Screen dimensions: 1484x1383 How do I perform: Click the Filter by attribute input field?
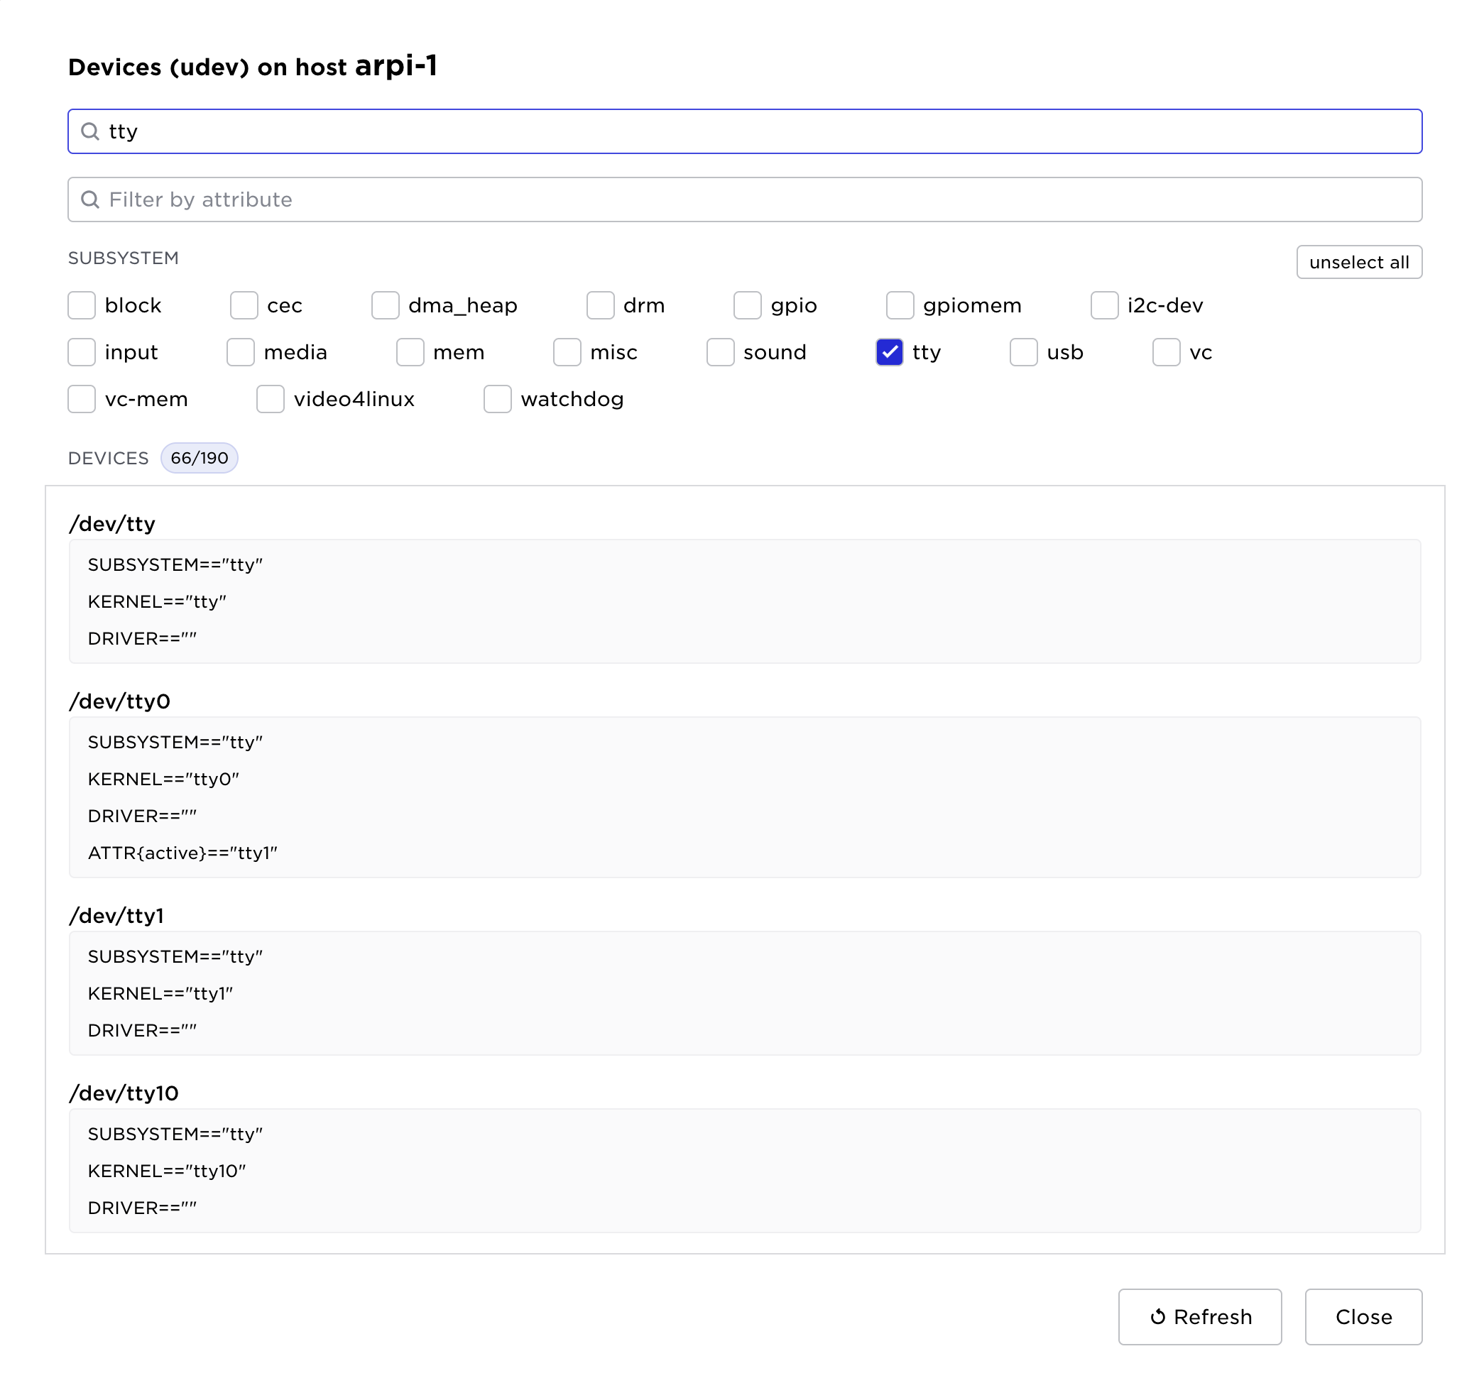tap(746, 199)
